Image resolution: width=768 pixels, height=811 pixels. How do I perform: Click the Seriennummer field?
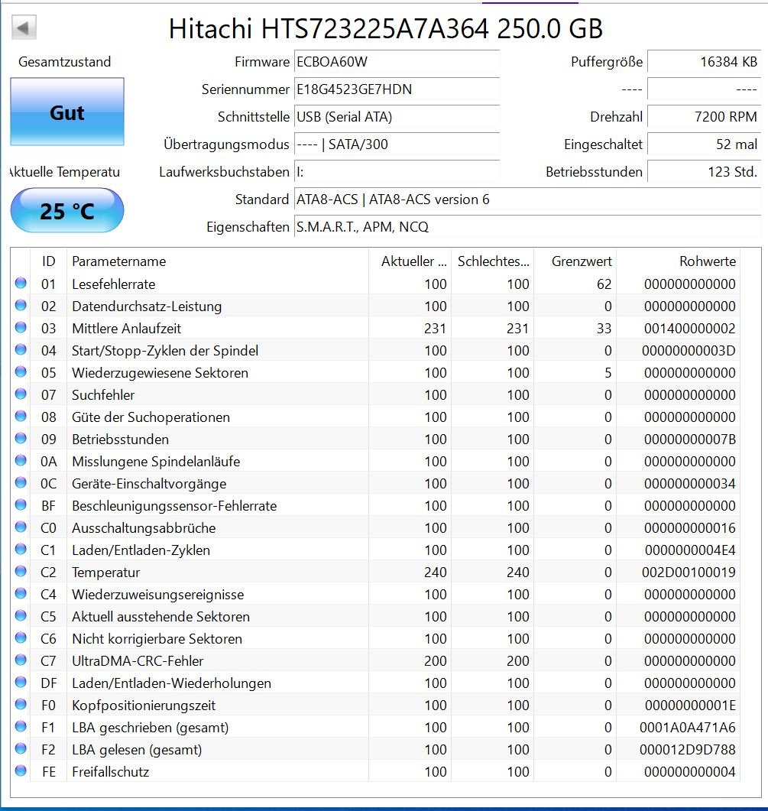[397, 89]
